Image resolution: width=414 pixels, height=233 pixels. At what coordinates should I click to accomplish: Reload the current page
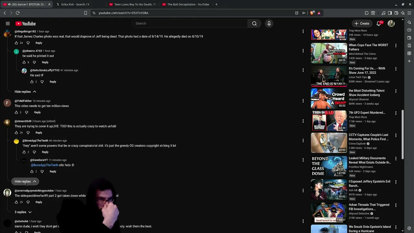tap(17, 13)
